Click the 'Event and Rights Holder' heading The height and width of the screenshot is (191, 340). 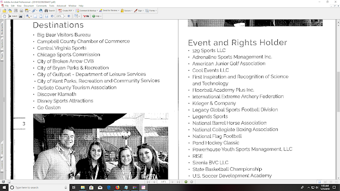tap(237, 42)
